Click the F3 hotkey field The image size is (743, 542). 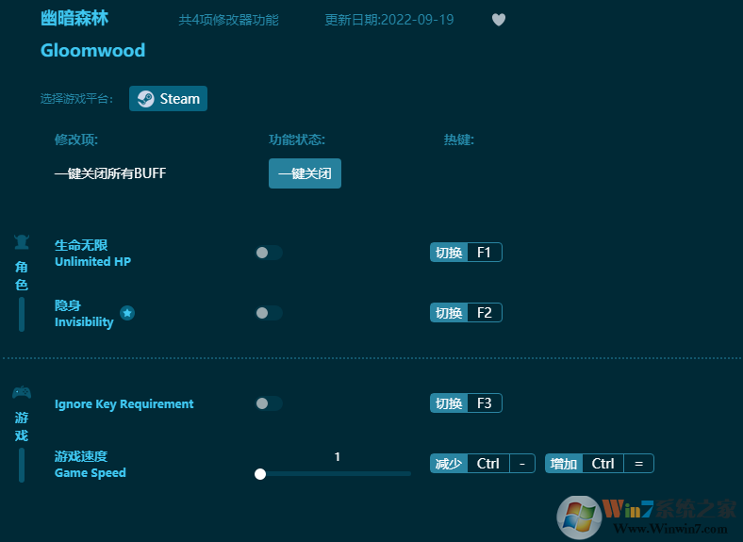coord(485,403)
